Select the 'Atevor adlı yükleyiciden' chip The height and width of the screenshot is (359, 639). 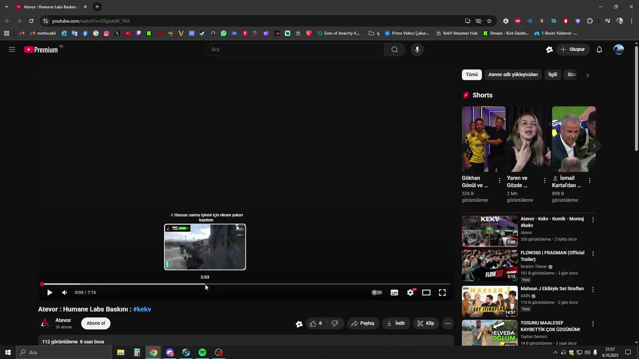[513, 75]
